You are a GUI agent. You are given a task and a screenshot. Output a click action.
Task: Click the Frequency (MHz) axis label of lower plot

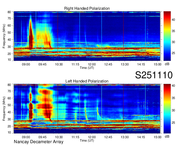pos(4,108)
